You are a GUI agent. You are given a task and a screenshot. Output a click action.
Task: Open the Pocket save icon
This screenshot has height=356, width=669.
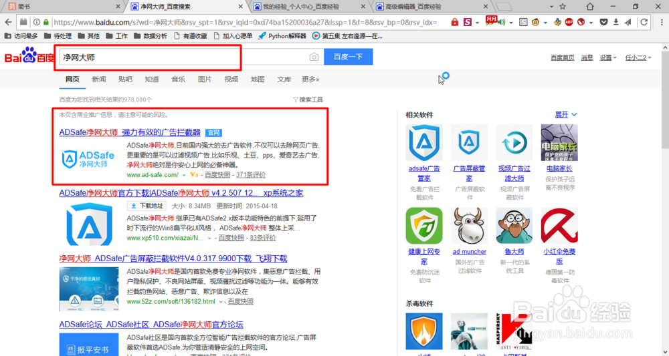coord(603,22)
